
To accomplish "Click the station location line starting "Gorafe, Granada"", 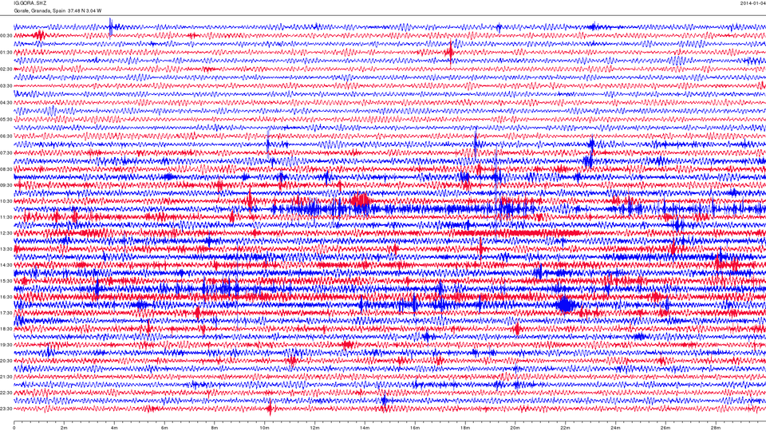I will [x=57, y=10].
